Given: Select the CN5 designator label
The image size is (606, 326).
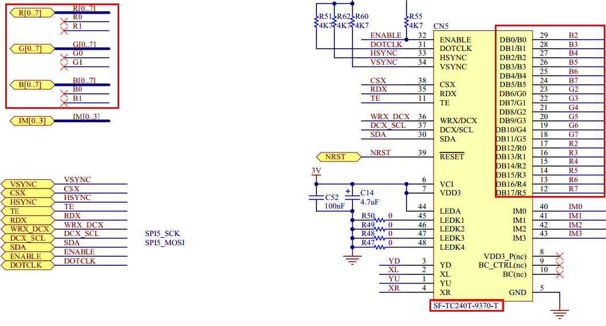Looking at the screenshot, I should (x=441, y=26).
